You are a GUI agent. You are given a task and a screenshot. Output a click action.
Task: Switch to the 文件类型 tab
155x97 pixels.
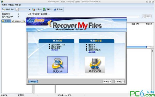pyautogui.click(x=17, y=21)
